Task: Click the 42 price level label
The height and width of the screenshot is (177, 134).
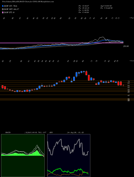Action: pyautogui.click(x=128, y=95)
